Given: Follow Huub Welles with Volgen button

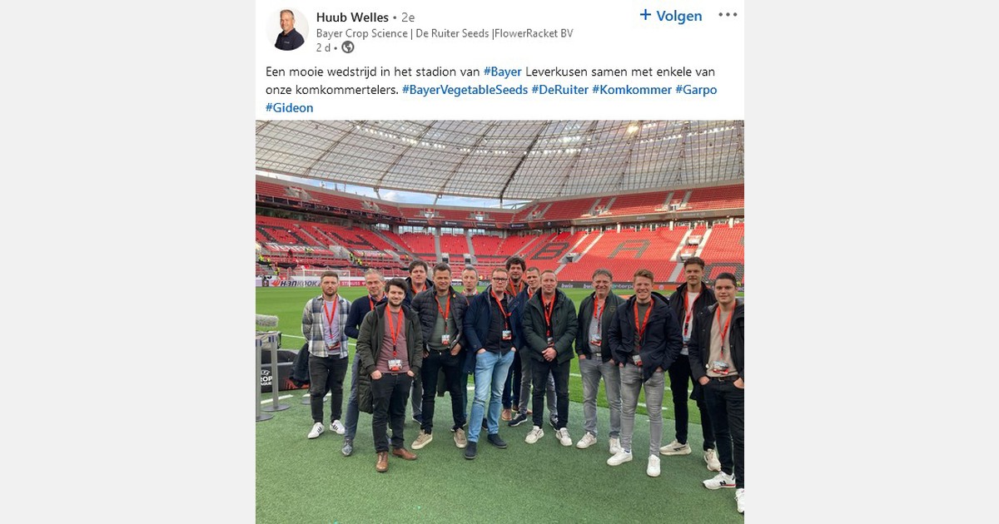Looking at the screenshot, I should pos(671,16).
